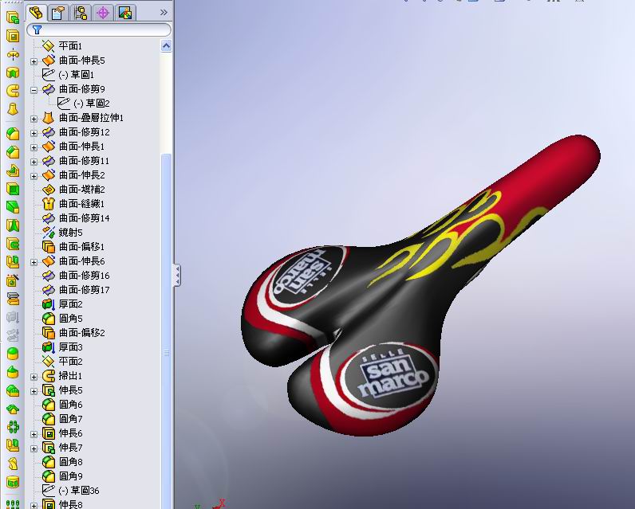635x509 pixels.
Task: Click the green ring pattern tool icon
Action: click(13, 427)
